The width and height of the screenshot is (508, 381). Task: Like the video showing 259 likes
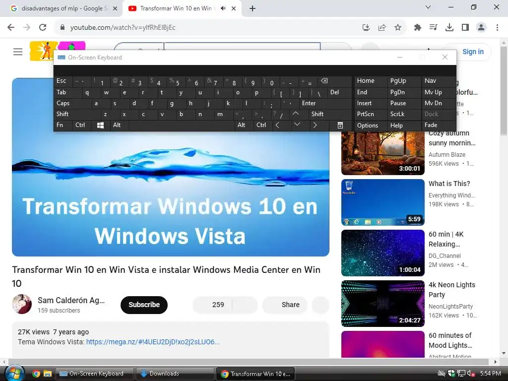pos(212,305)
